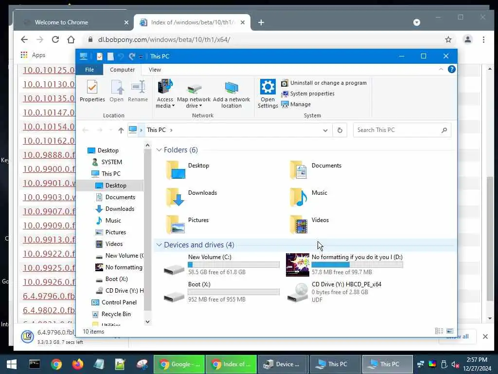Switch to the View ribbon tab
Viewport: 498px width, 374px height.
(155, 70)
